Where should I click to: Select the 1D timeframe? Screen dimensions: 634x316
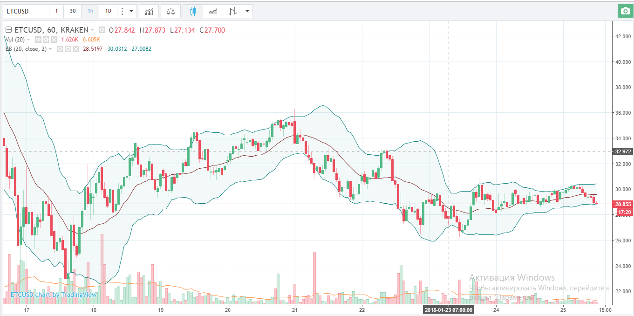(x=108, y=11)
